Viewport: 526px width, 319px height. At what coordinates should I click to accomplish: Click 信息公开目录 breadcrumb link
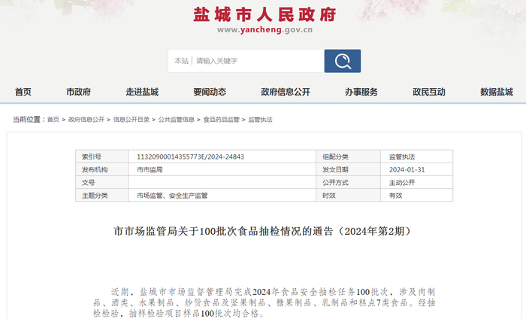[x=131, y=120]
